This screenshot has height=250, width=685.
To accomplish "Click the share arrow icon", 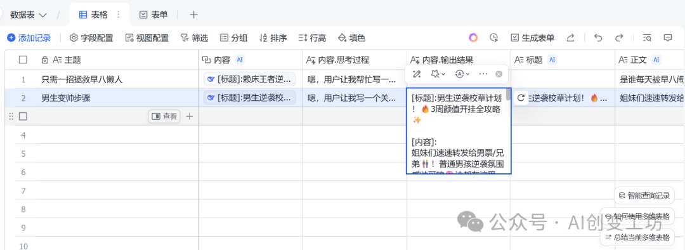I will point(570,37).
